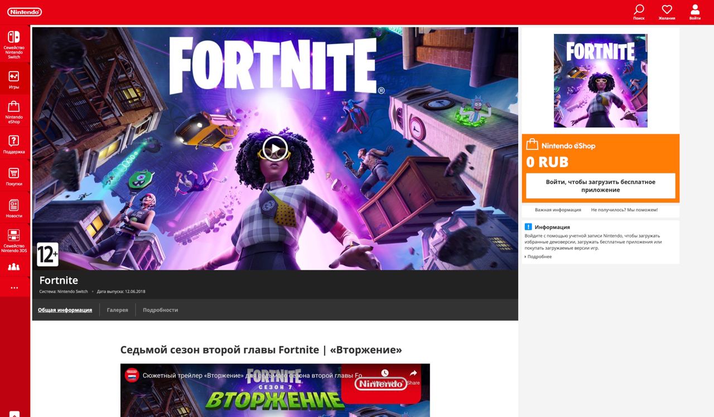714x417 pixels.
Task: Click the trailer Share arrow icon
Action: tap(413, 374)
